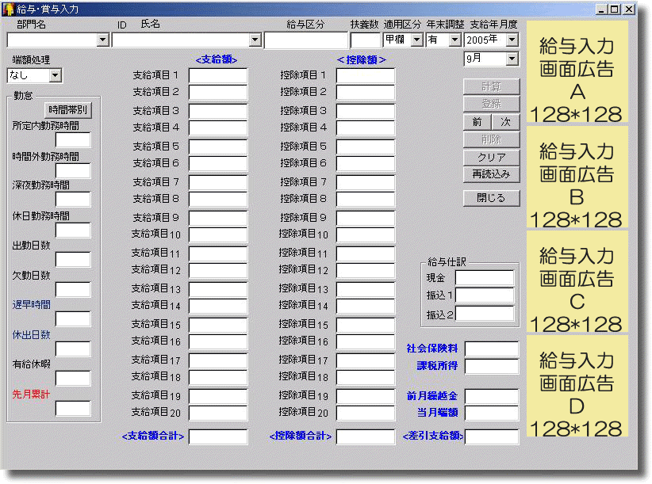Click the 閉じる button
Image resolution: width=652 pixels, height=484 pixels.
pos(491,198)
